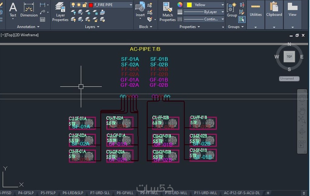Click the [2D Wireframe] visual style control

click(x=26, y=35)
